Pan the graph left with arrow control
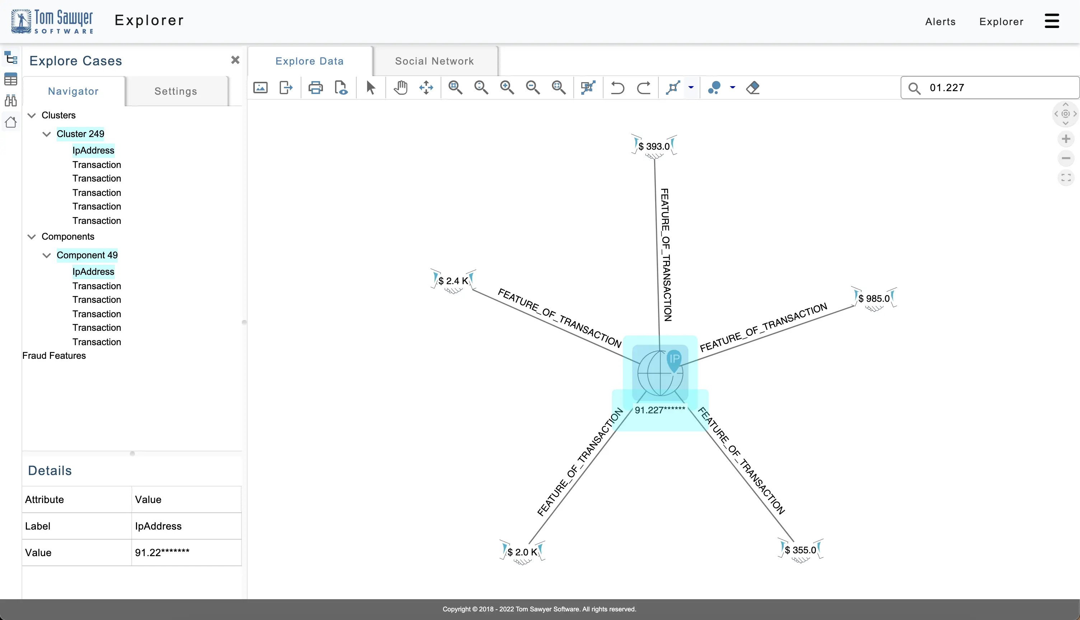 [1056, 114]
